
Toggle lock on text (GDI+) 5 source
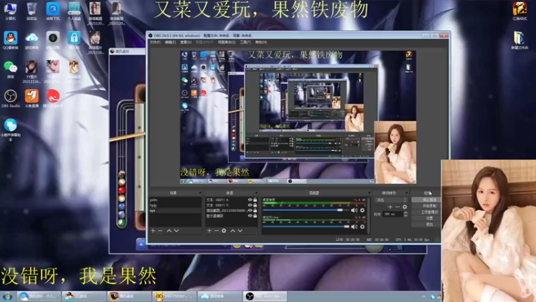[x=255, y=205]
